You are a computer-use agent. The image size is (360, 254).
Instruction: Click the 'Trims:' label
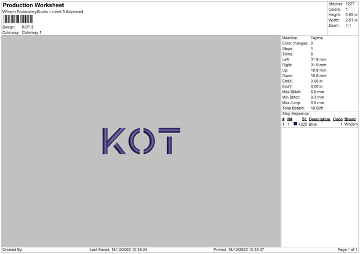(287, 54)
